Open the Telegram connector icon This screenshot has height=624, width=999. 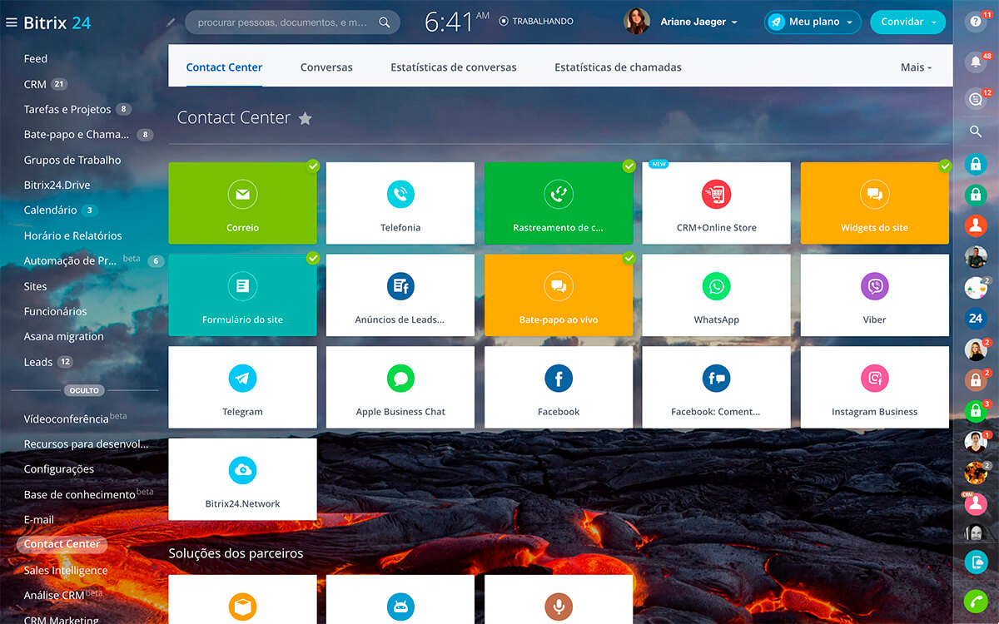[242, 379]
